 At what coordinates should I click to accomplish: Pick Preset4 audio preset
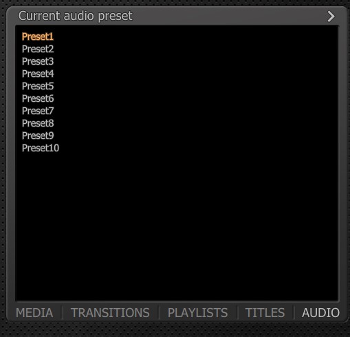coord(38,74)
